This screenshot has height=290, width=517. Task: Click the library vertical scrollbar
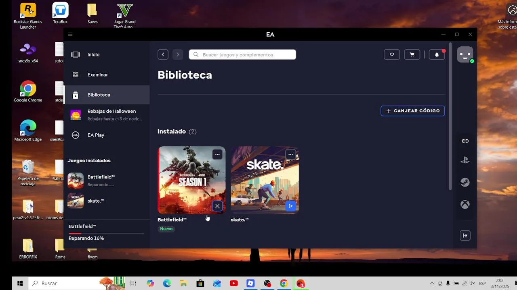pos(450,117)
